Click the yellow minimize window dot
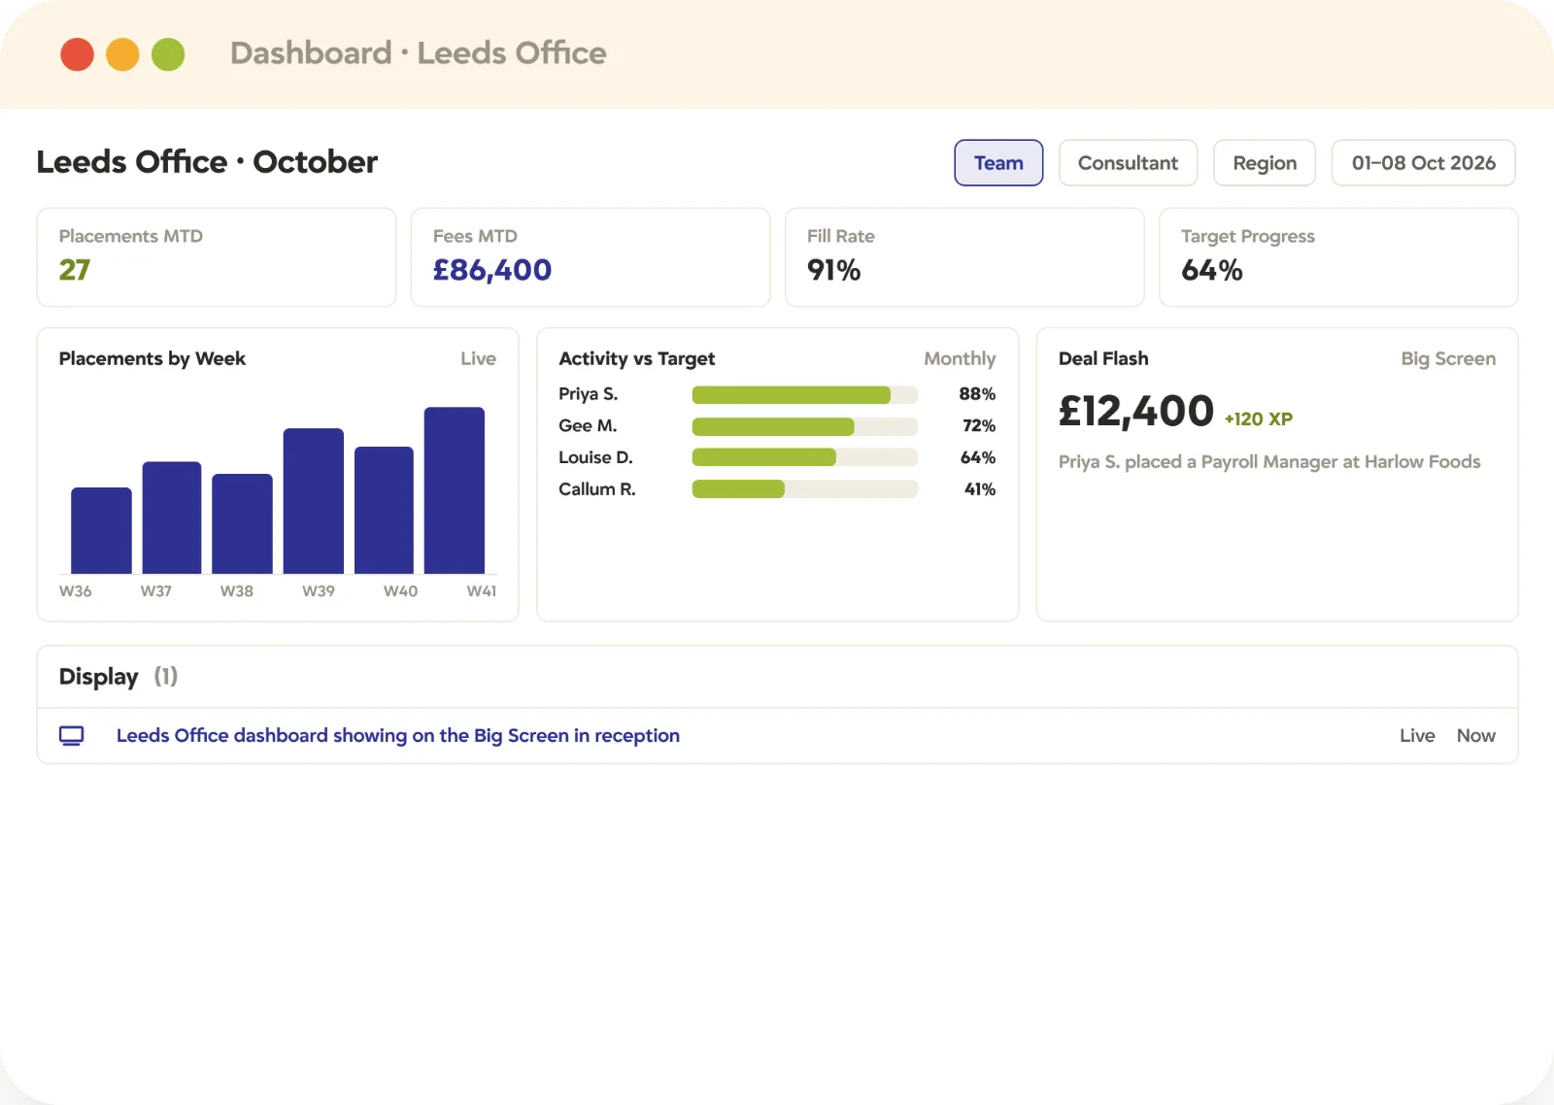This screenshot has width=1554, height=1105. point(122,54)
